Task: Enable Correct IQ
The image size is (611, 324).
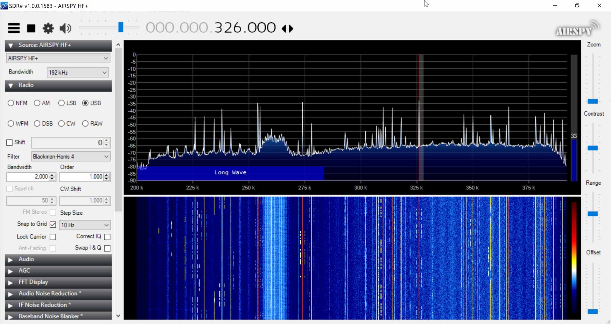Action: pos(107,237)
